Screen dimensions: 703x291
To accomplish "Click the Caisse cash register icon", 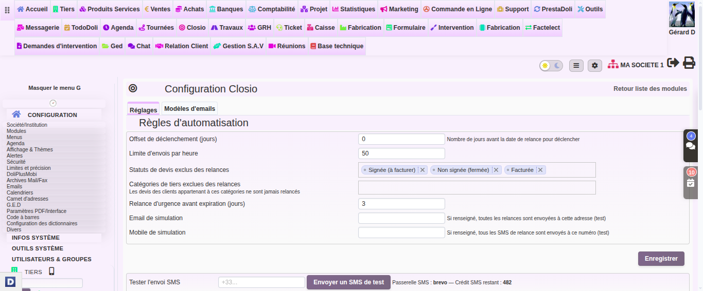I will [x=310, y=28].
